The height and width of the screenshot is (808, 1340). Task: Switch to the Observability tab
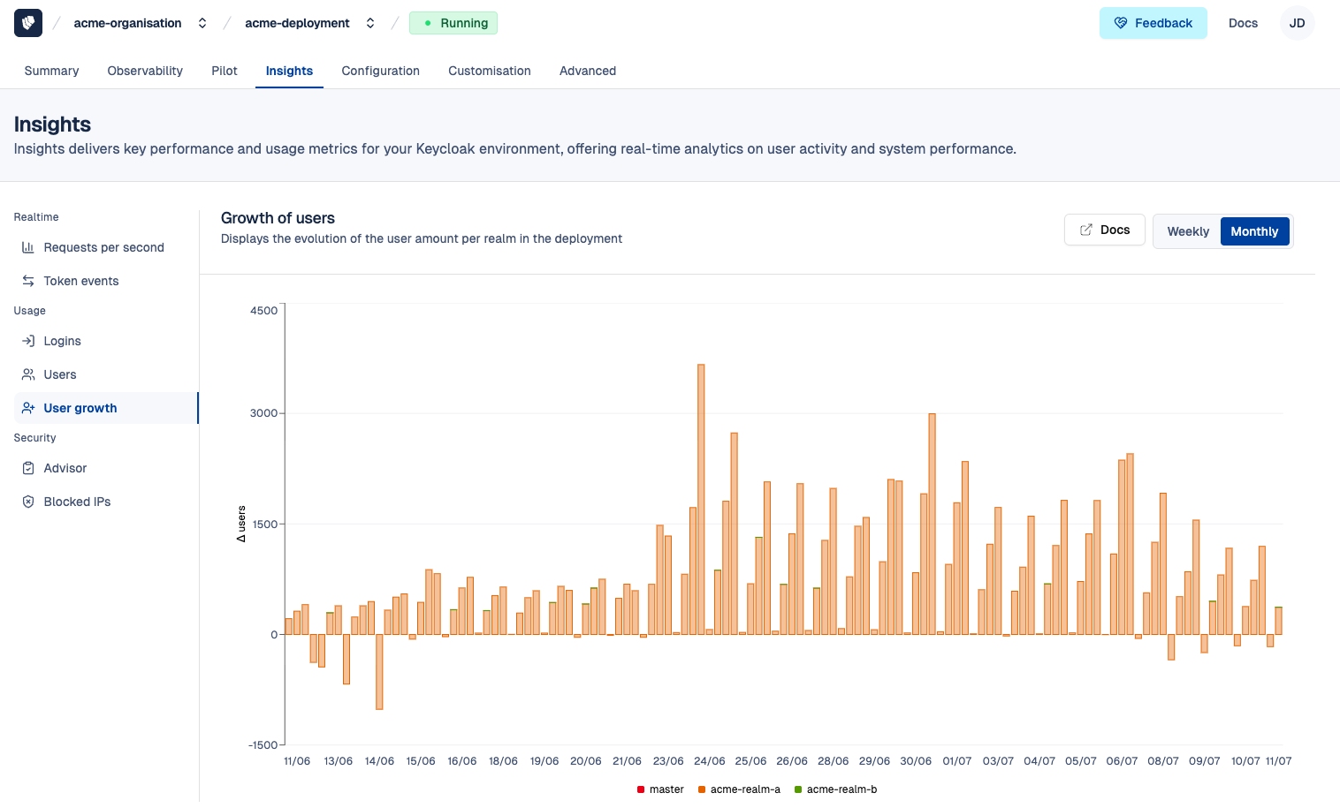coord(145,72)
